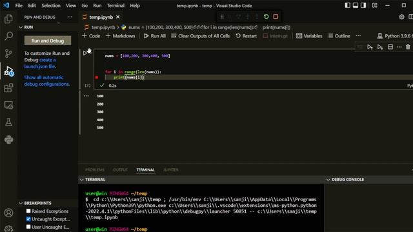413x232 pixels.
Task: Restart the notebook kernel
Action: 247,36
